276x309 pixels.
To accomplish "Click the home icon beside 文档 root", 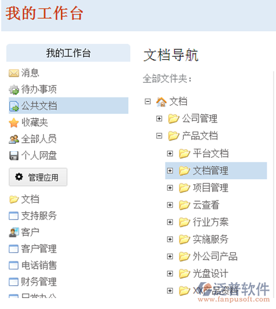I will click(161, 102).
